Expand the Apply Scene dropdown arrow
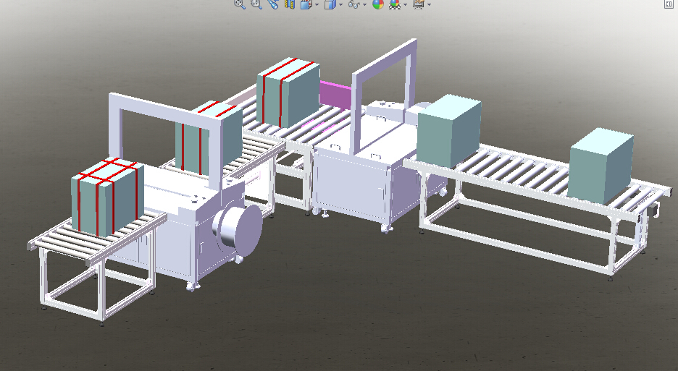Viewport: 678px width, 371px height. pyautogui.click(x=405, y=4)
